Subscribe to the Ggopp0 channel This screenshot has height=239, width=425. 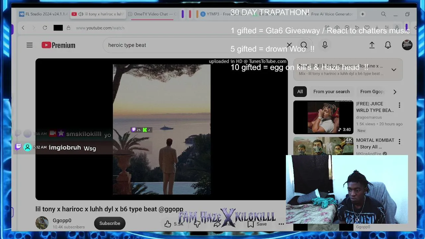pyautogui.click(x=110, y=223)
